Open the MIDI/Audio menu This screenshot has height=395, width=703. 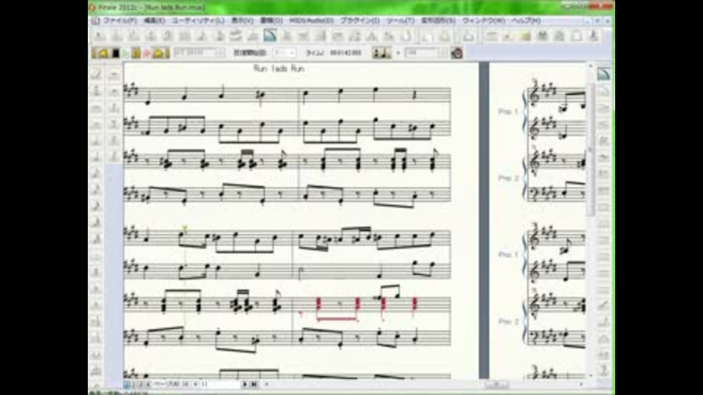coord(311,20)
